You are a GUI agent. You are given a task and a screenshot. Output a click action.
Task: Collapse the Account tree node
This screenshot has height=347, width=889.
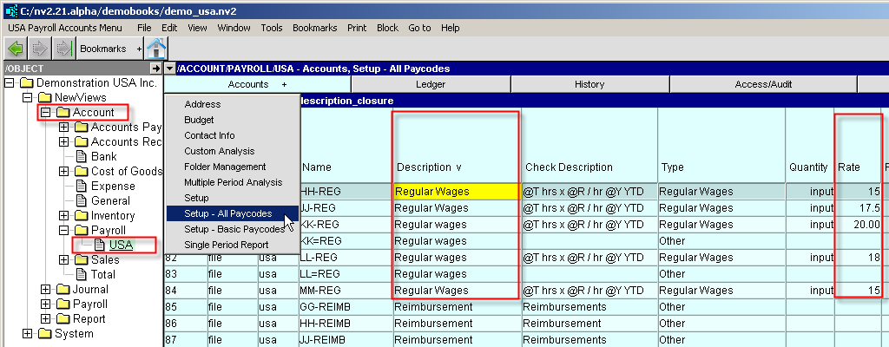pos(45,113)
